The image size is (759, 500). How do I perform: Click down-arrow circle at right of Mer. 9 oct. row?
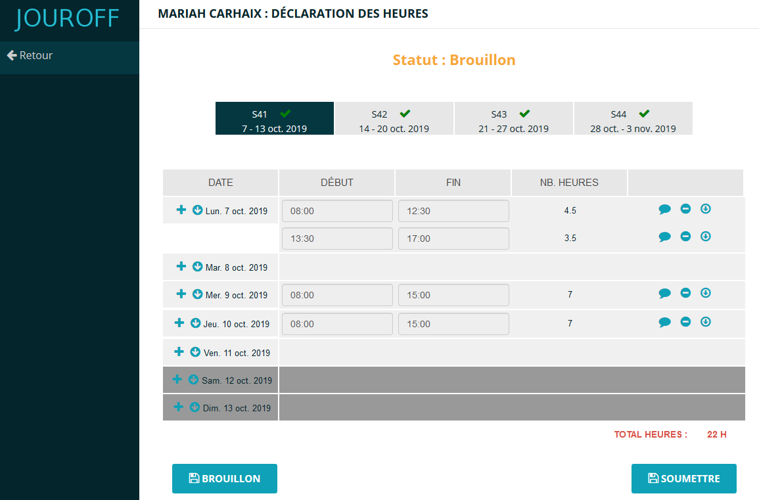(706, 293)
